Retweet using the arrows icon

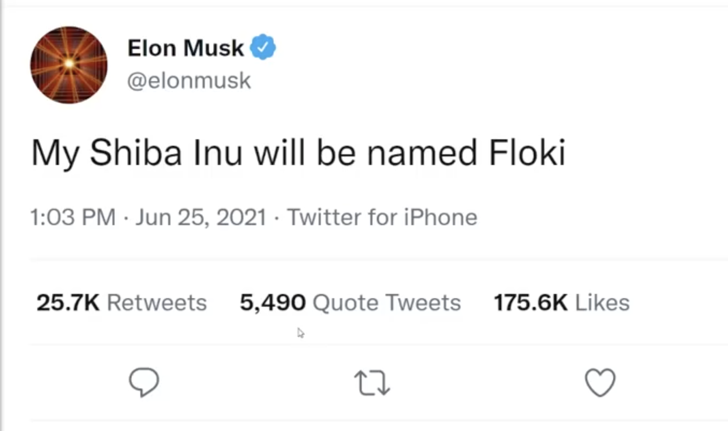[x=372, y=383]
